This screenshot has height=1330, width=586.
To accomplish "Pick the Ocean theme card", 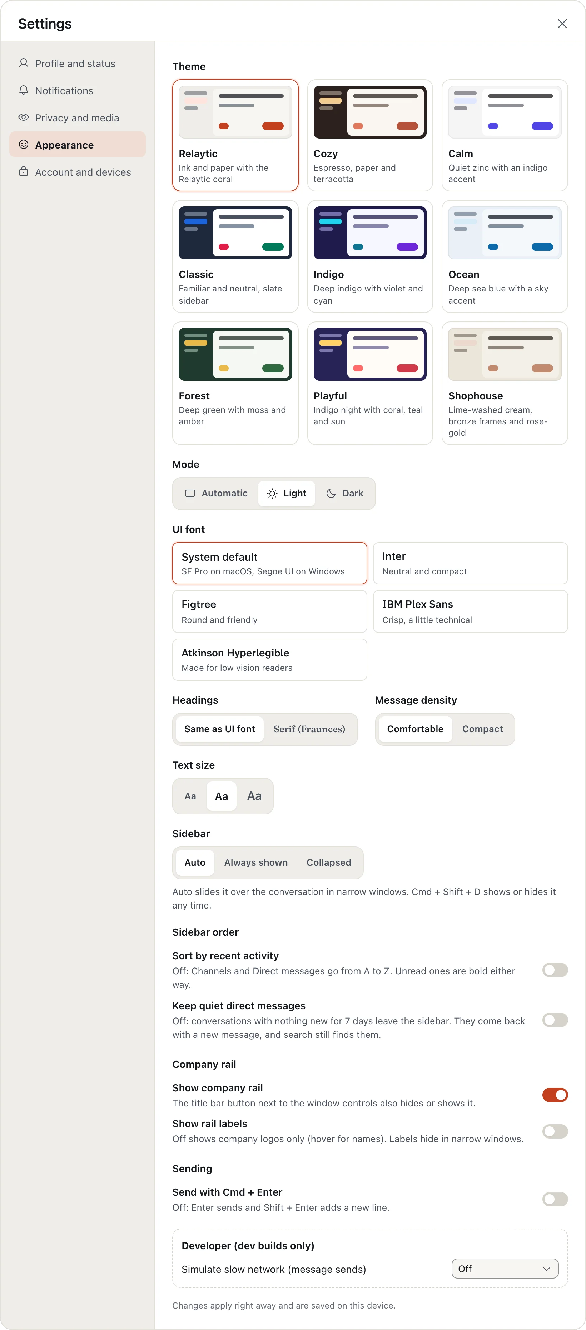I will pyautogui.click(x=505, y=256).
